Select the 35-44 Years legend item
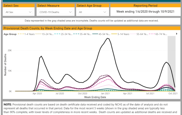The image size is (182, 115). point(82,34)
